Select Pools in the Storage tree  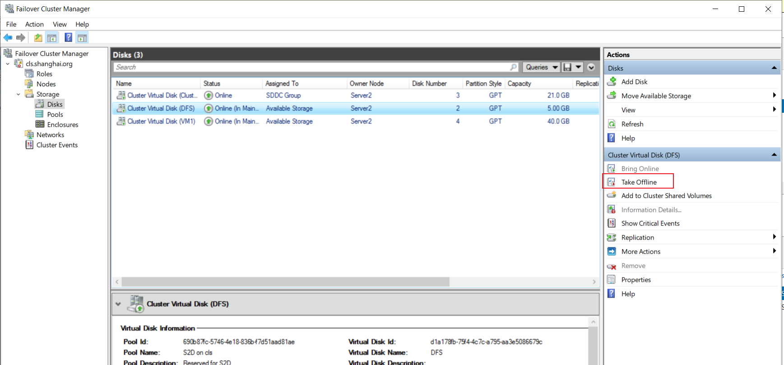(55, 115)
